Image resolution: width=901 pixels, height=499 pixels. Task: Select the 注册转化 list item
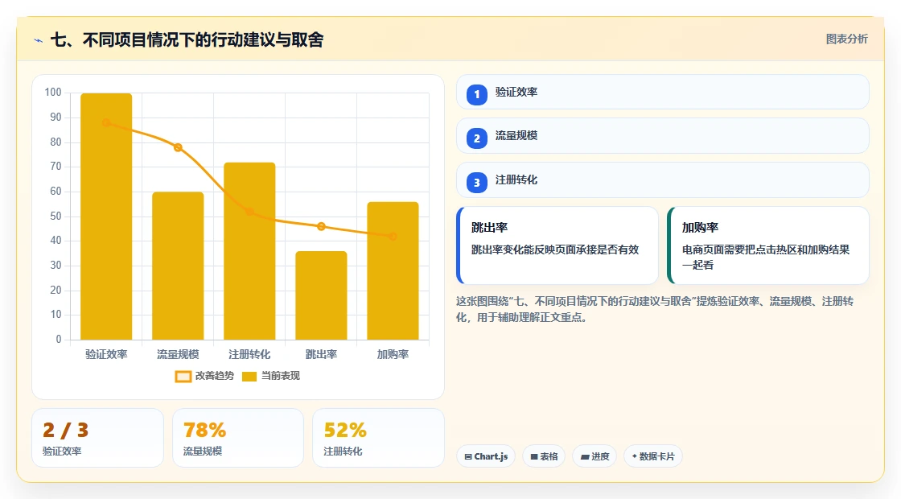663,180
